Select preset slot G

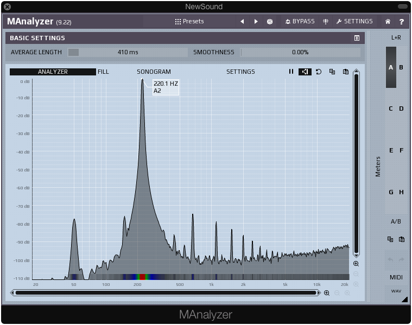tap(391, 192)
